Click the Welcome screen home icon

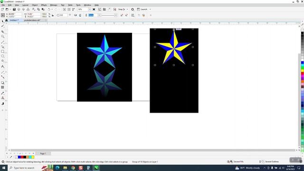[6, 20]
